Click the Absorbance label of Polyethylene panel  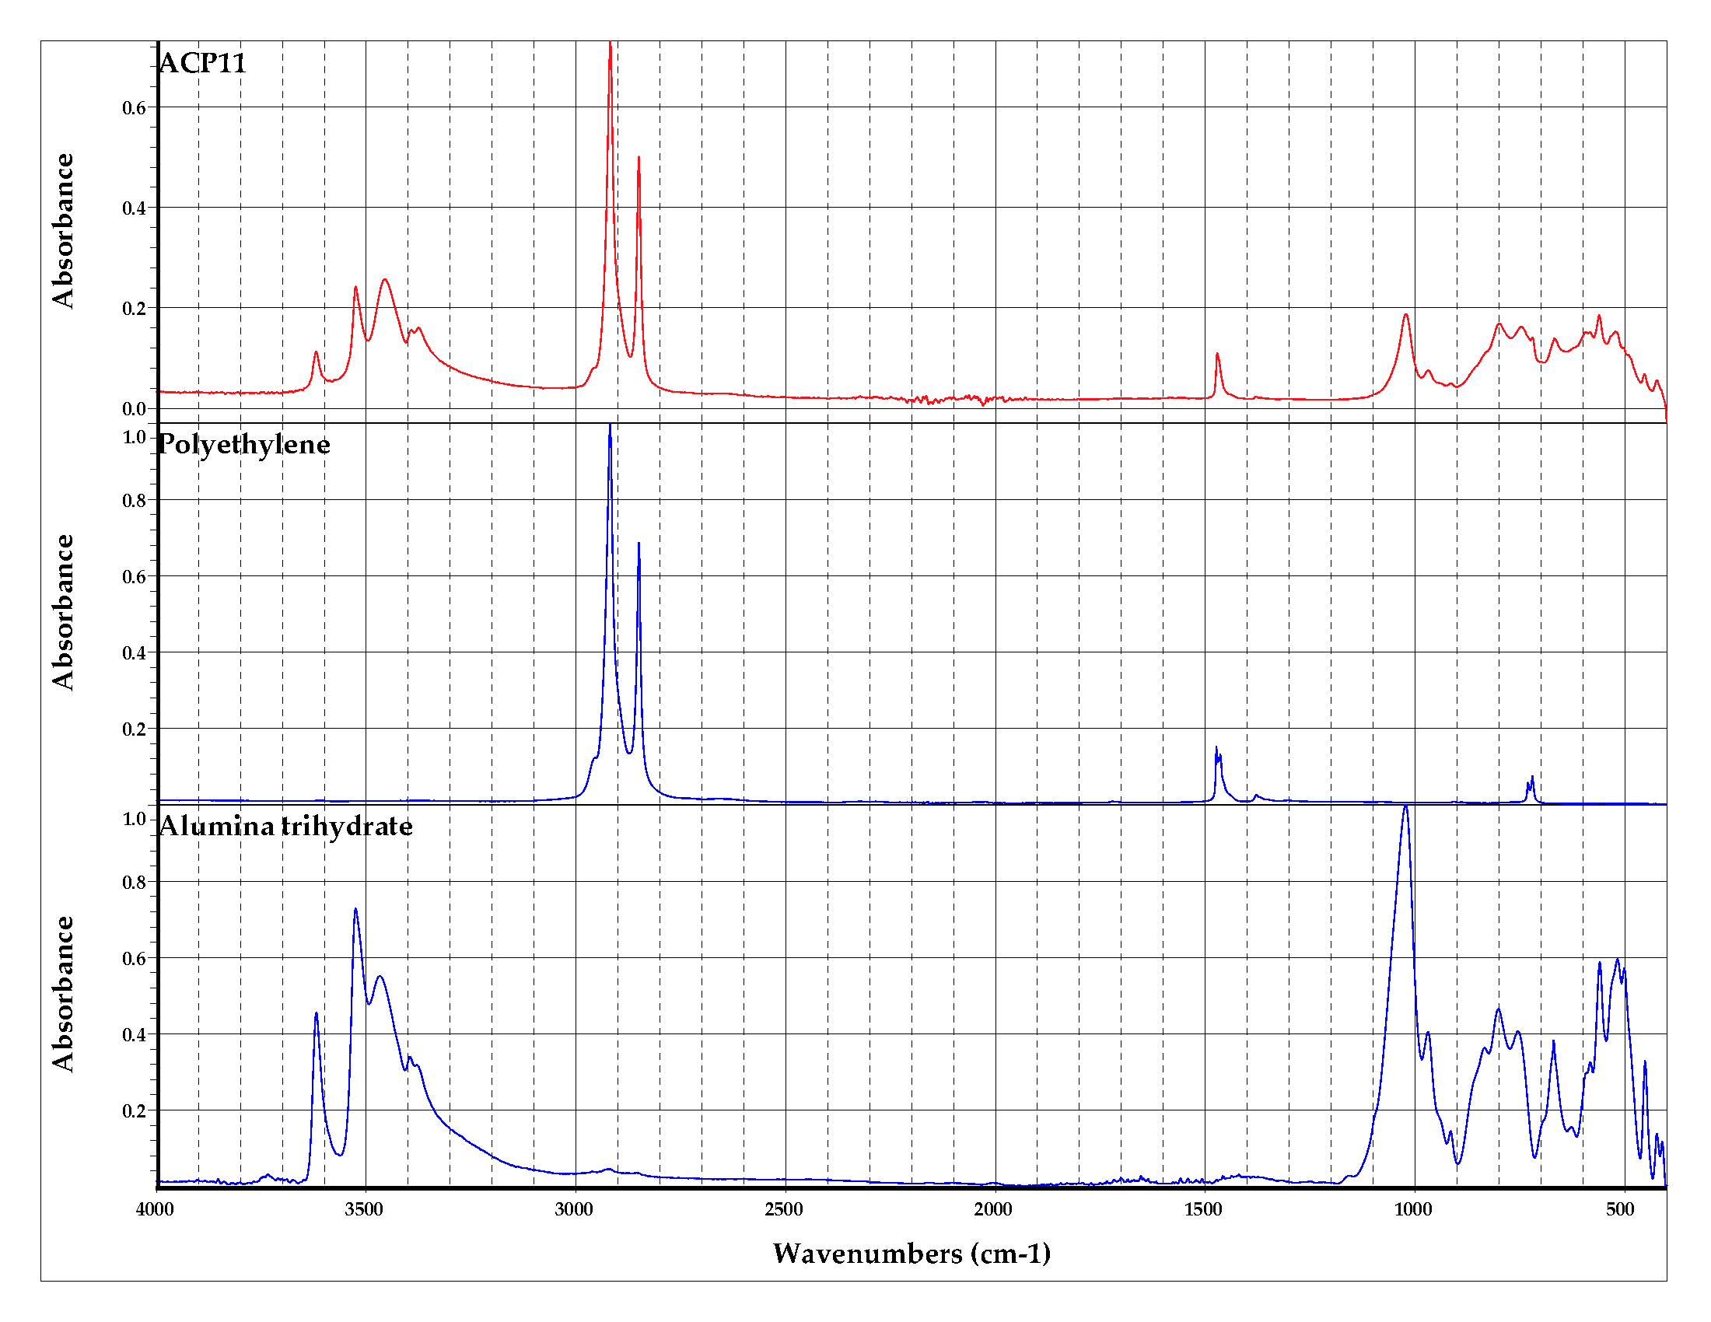(64, 613)
